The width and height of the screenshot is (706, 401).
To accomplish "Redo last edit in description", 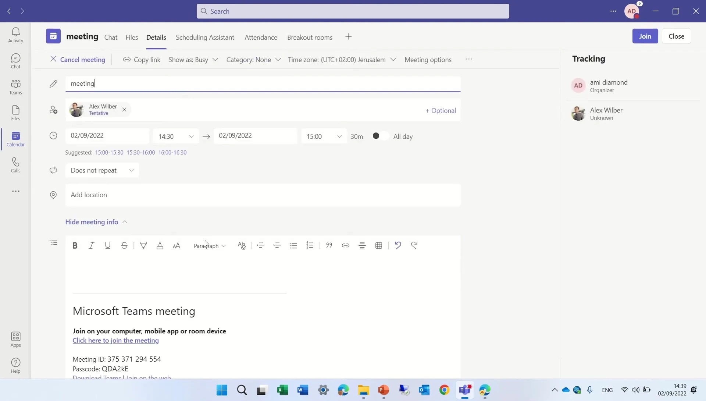I will coord(414,246).
